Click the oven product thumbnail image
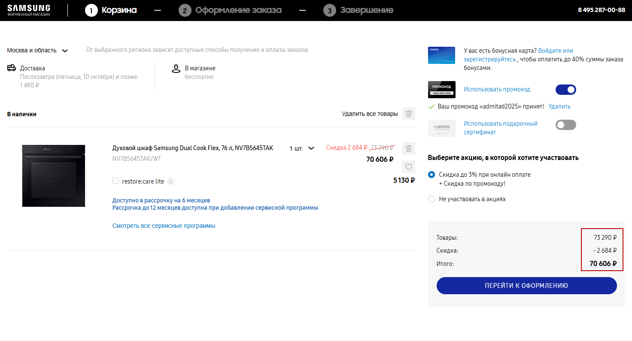This screenshot has width=632, height=341. [54, 176]
